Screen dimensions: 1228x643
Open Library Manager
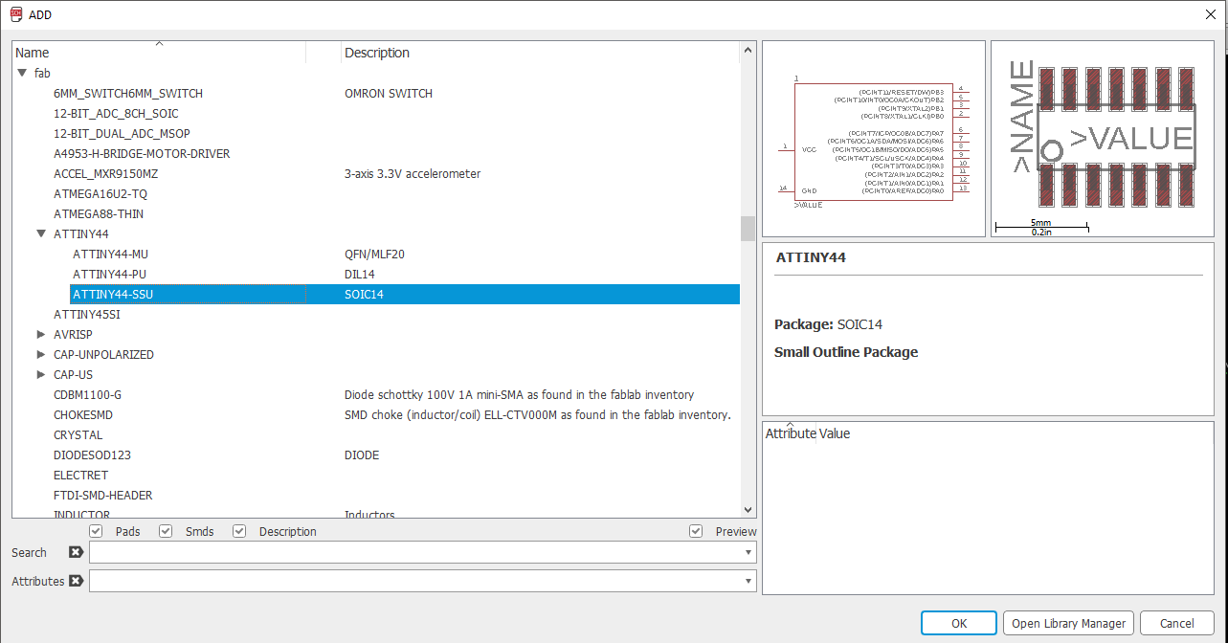pos(1069,623)
